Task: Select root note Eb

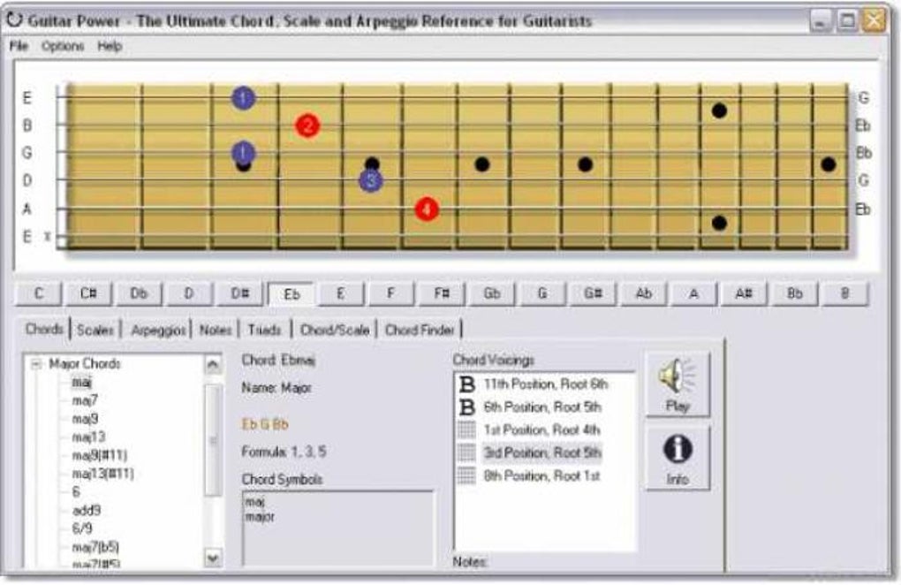Action: coord(291,294)
